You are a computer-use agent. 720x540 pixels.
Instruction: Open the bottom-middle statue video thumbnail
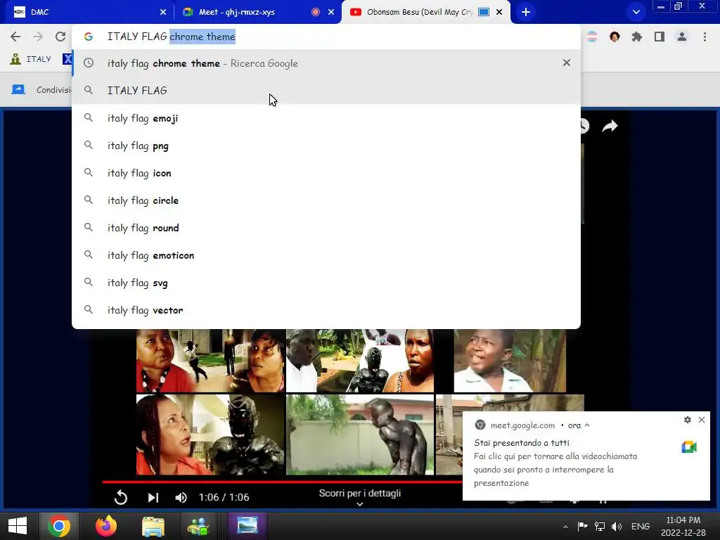pyautogui.click(x=360, y=435)
